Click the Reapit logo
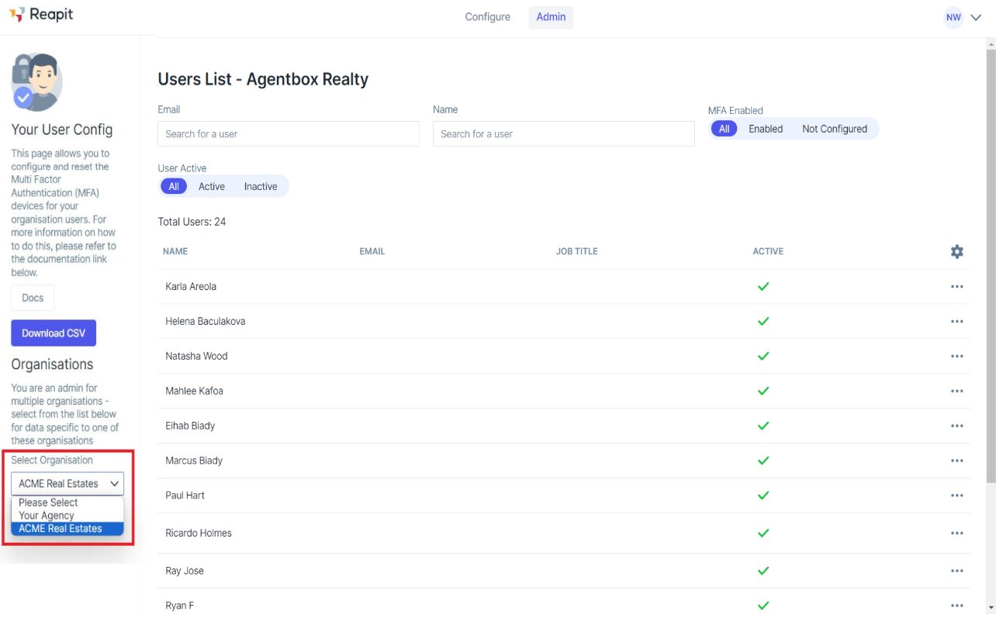996x618 pixels. 41,15
